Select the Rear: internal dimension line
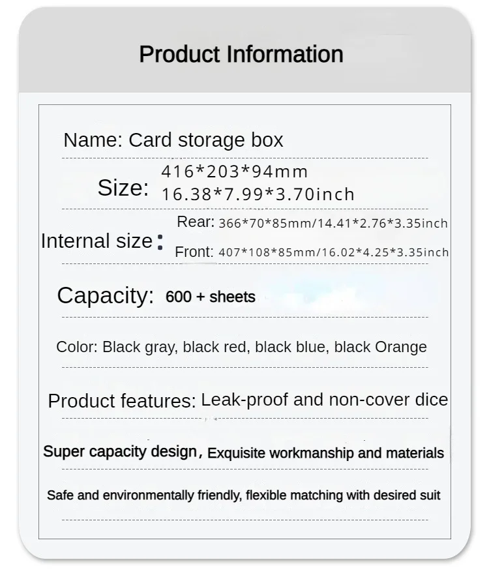Image resolution: width=489 pixels, height=581 pixels. (x=312, y=222)
